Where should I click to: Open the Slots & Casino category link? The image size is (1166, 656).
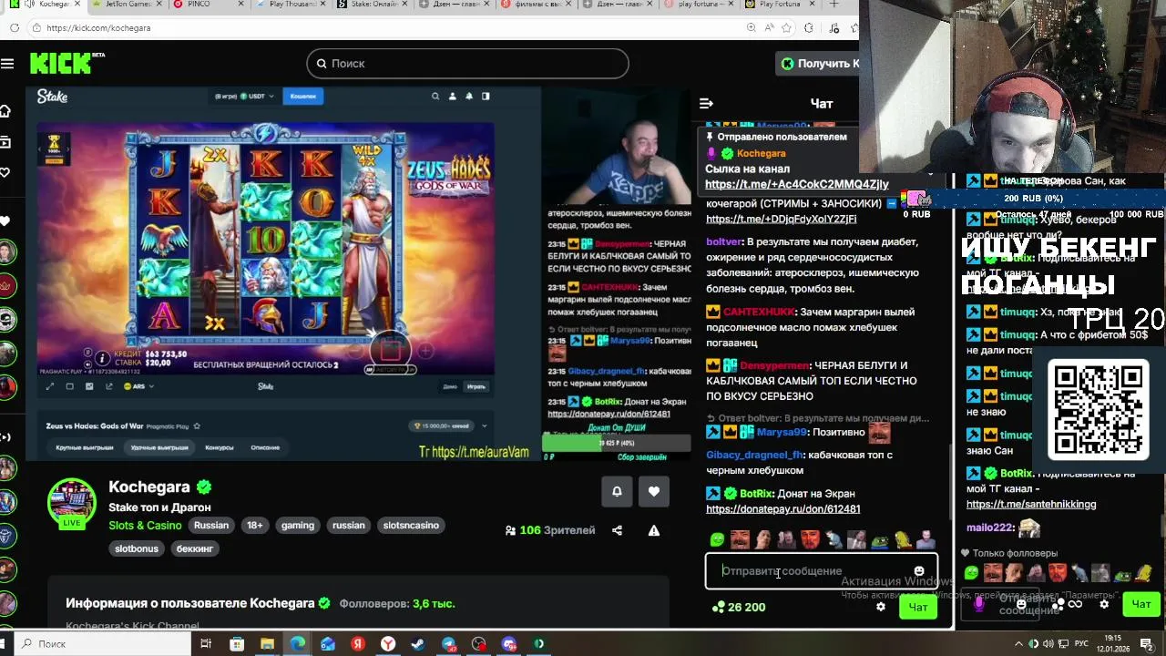tap(145, 526)
